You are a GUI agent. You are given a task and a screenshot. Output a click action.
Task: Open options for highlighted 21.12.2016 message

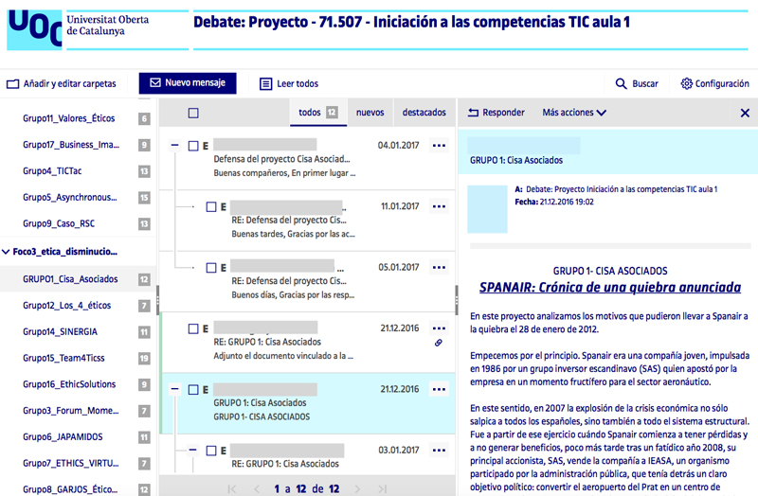pos(439,389)
